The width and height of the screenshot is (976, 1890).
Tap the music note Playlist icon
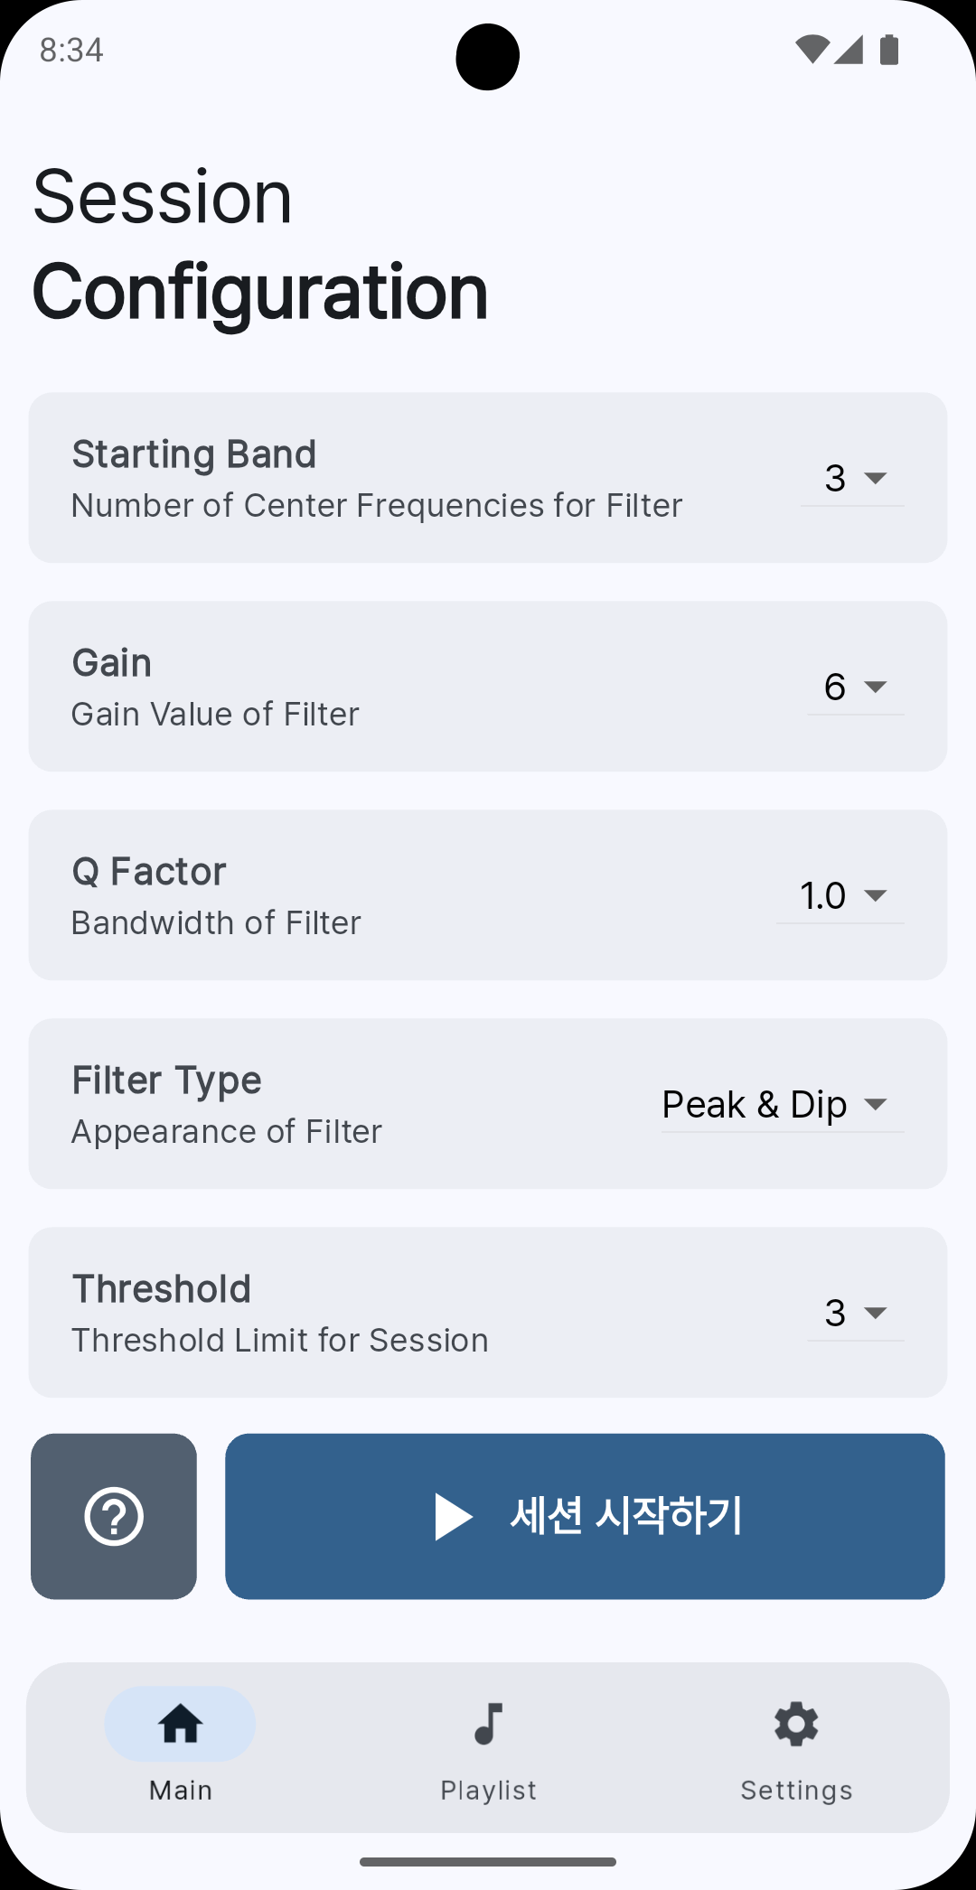pyautogui.click(x=488, y=1724)
